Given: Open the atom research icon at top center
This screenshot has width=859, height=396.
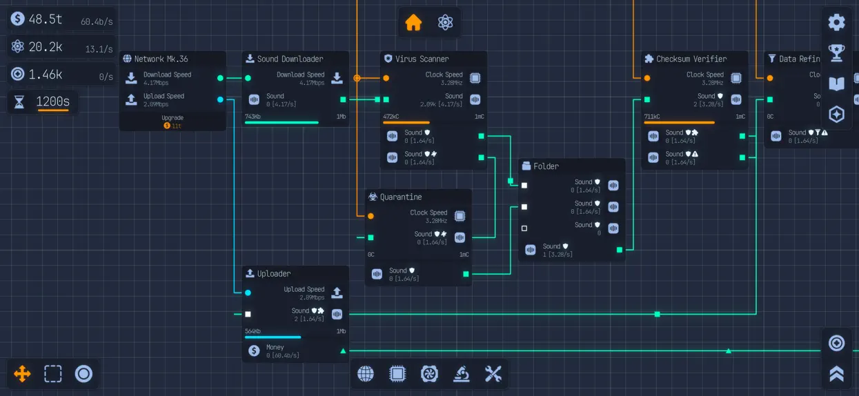Looking at the screenshot, I should coord(446,23).
